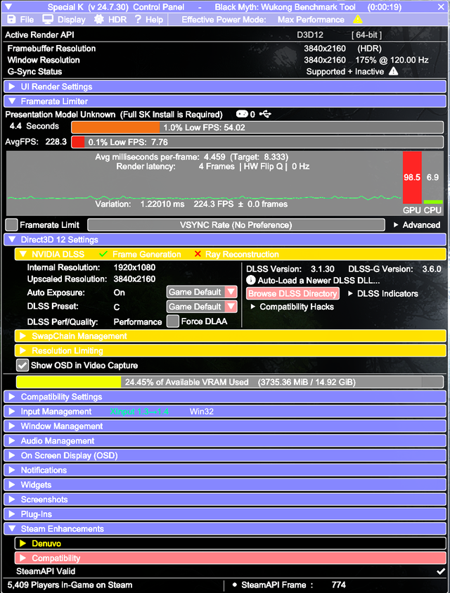Click the yellow power mode warning icon

(x=357, y=19)
